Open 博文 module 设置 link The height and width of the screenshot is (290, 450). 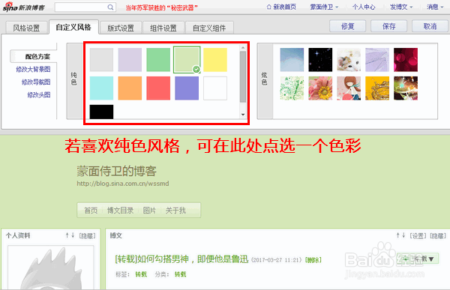pos(418,236)
